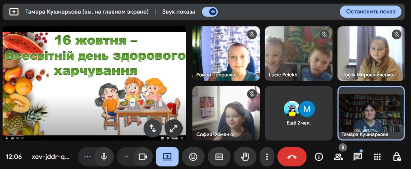Turn off the camera
This screenshot has height=169, width=411.
(x=143, y=156)
